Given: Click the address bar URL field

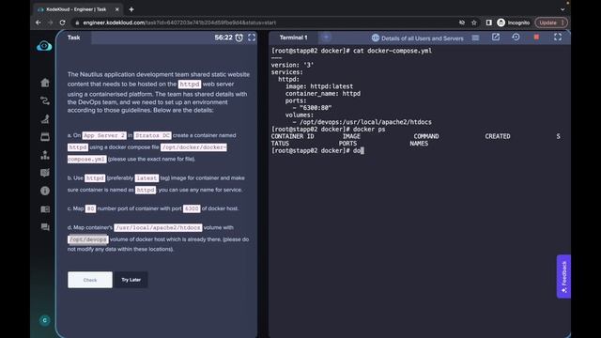Looking at the screenshot, I should [265, 23].
